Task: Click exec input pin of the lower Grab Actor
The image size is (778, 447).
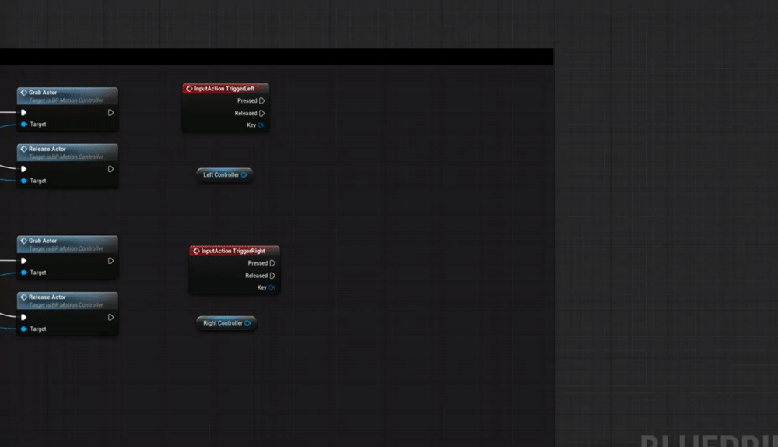Action: click(24, 261)
